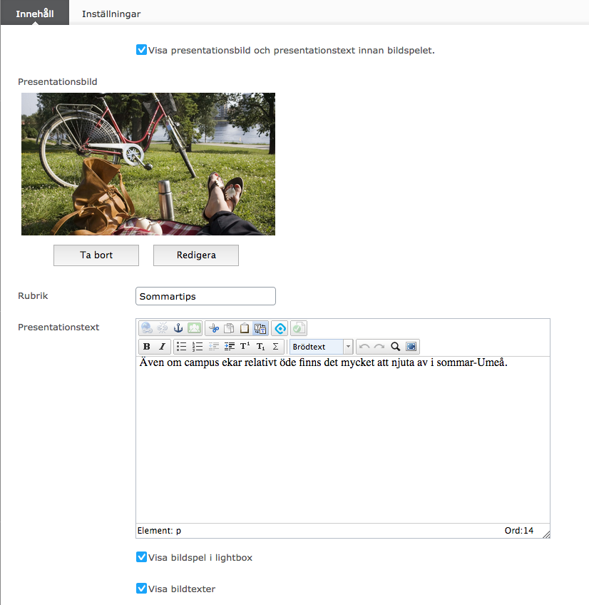Click the sigma special character icon
Viewport: 589px width, 605px height.
point(276,347)
